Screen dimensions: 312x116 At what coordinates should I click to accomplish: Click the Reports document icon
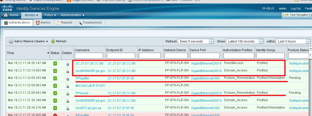pyautogui.click(x=58, y=23)
